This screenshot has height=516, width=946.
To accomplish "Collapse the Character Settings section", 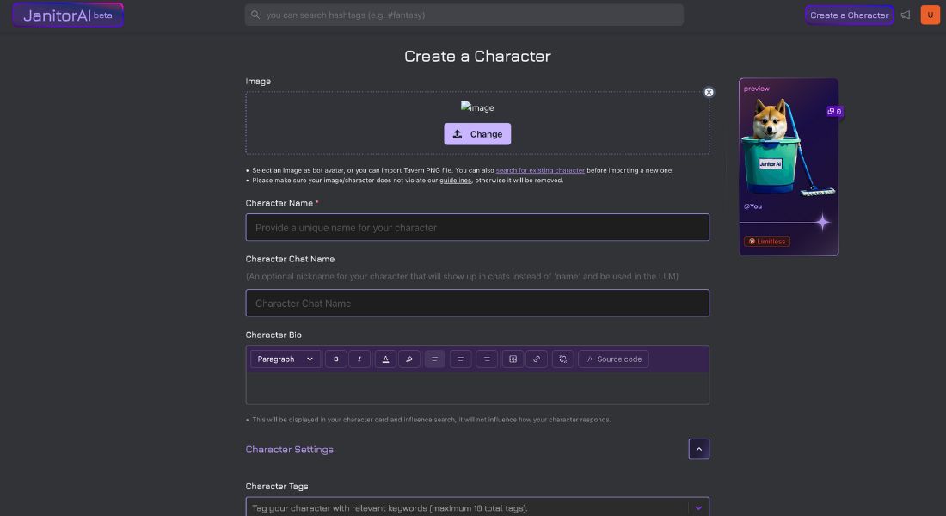I will [699, 449].
